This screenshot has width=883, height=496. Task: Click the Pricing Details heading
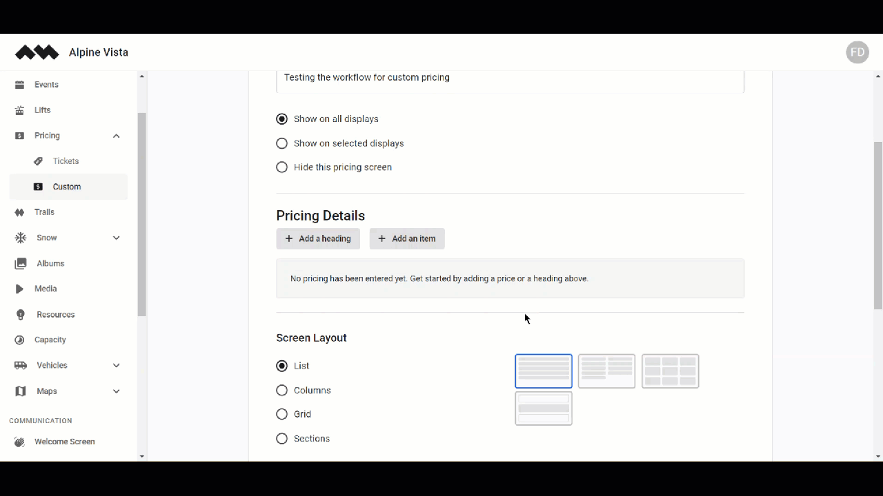[321, 216]
